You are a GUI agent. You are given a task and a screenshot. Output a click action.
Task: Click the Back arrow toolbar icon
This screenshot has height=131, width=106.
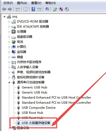4,9
